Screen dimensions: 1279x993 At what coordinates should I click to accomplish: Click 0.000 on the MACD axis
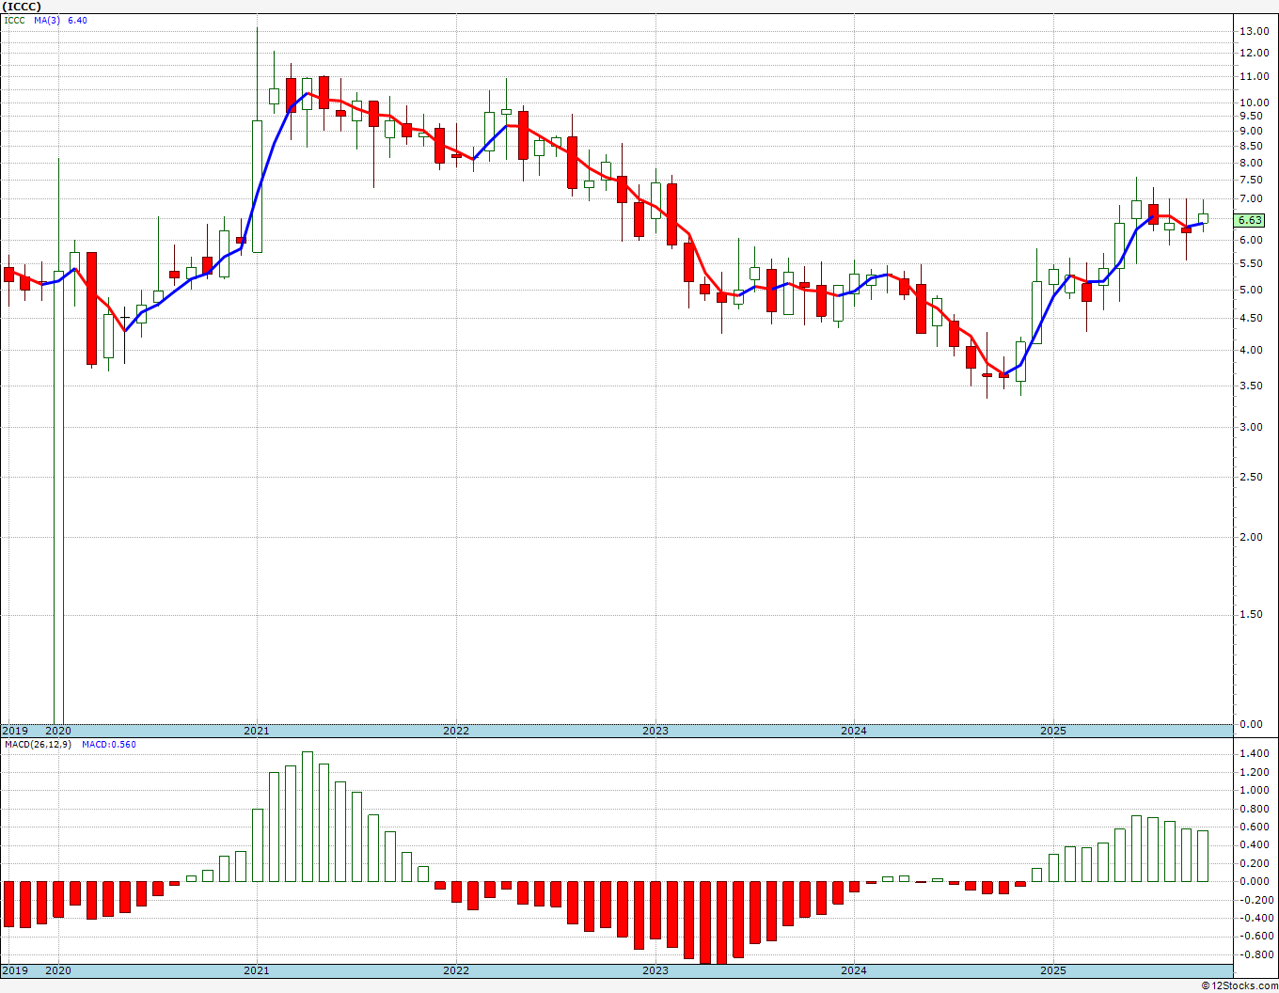tap(1254, 881)
